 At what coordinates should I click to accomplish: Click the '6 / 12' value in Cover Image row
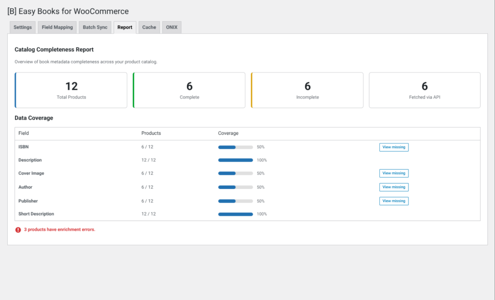click(x=147, y=173)
